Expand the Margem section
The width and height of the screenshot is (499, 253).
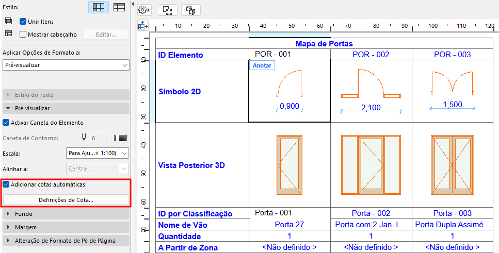[66, 227]
